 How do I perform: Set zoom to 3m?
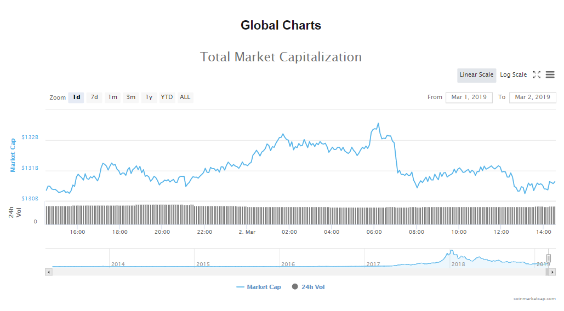coord(131,97)
